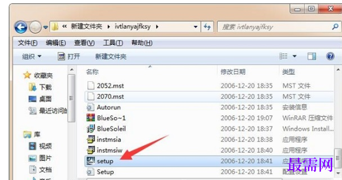Select the instmsiw application icon
Viewport: 342px width, 180px height.
tap(91, 150)
